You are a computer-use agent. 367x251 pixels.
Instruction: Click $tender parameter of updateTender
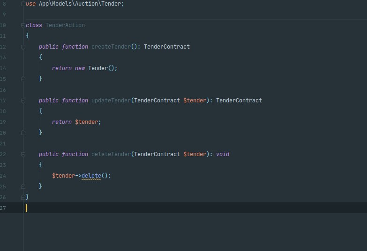click(x=195, y=100)
